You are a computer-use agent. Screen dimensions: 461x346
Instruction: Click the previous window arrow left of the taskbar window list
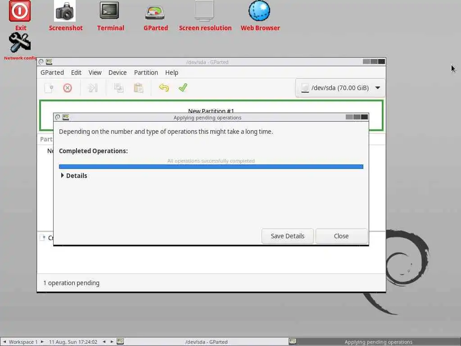(104, 342)
